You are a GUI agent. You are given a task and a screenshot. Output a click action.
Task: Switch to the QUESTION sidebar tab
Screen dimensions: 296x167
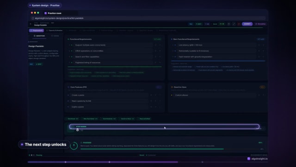pos(39,36)
